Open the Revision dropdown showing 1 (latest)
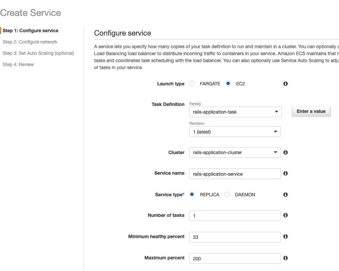The image size is (339, 271). pyautogui.click(x=235, y=132)
